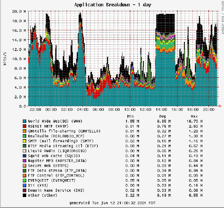The width and height of the screenshot is (224, 208).
Task: Select the GNUtella file-sharing legend color box
Action: [x=25, y=131]
